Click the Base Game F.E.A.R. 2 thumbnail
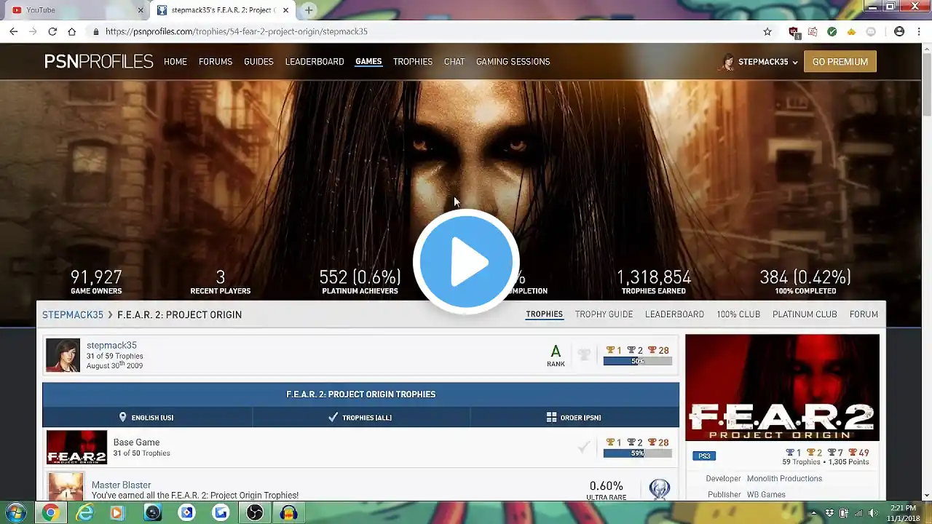 pyautogui.click(x=76, y=448)
